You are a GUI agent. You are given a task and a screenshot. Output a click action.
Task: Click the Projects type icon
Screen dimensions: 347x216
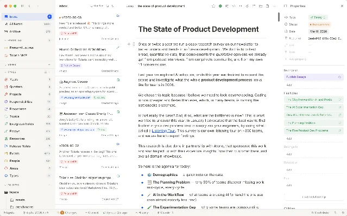(x=6, y=94)
